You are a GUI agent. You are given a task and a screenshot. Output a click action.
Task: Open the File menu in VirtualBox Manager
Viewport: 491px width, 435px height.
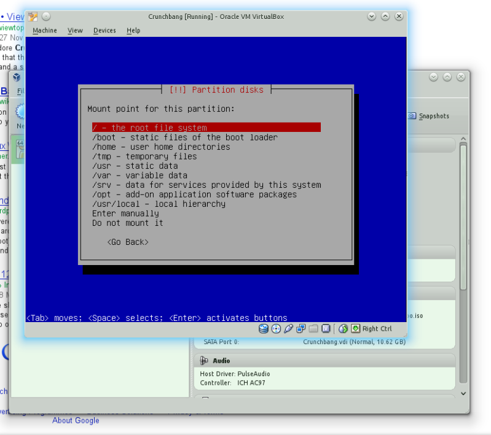(21, 91)
